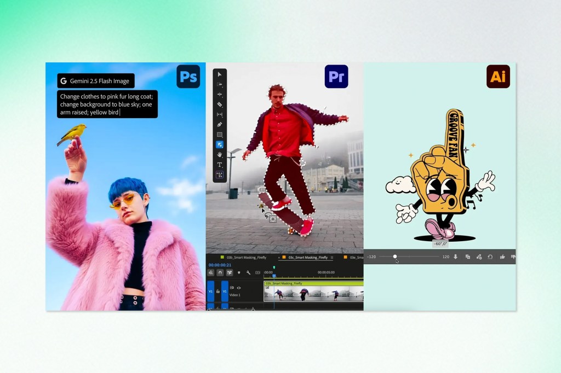561x373 pixels.
Task: Toggle Snap with the magnet icon
Action: pyautogui.click(x=220, y=272)
